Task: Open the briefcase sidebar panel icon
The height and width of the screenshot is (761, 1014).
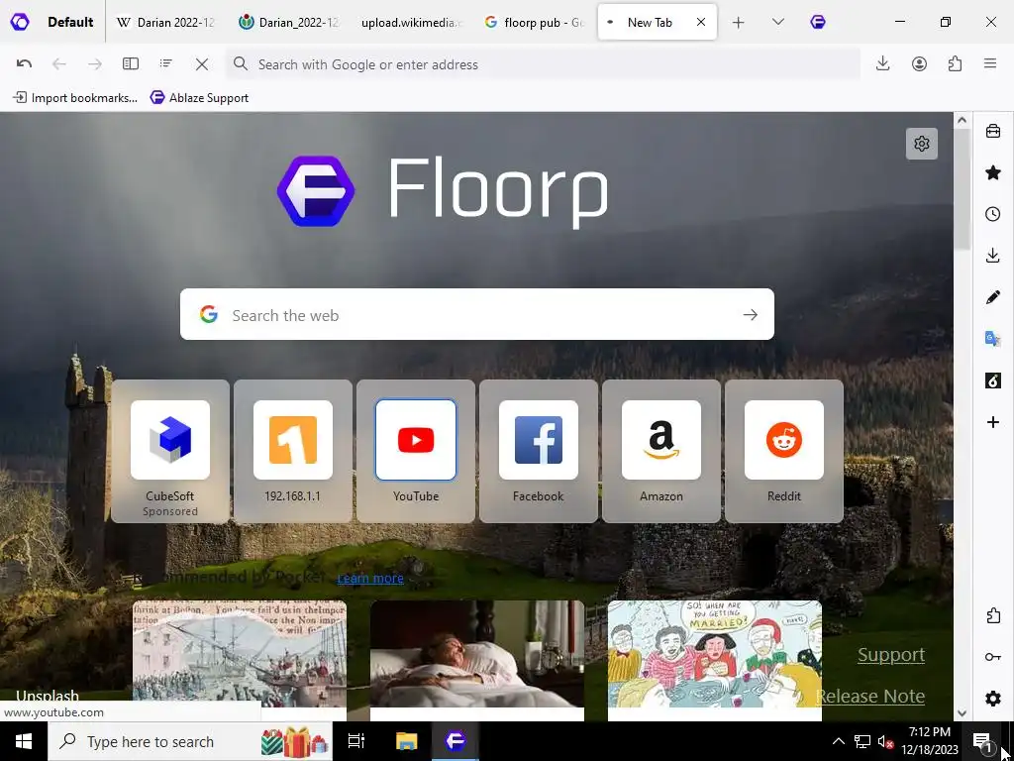Action: click(993, 132)
